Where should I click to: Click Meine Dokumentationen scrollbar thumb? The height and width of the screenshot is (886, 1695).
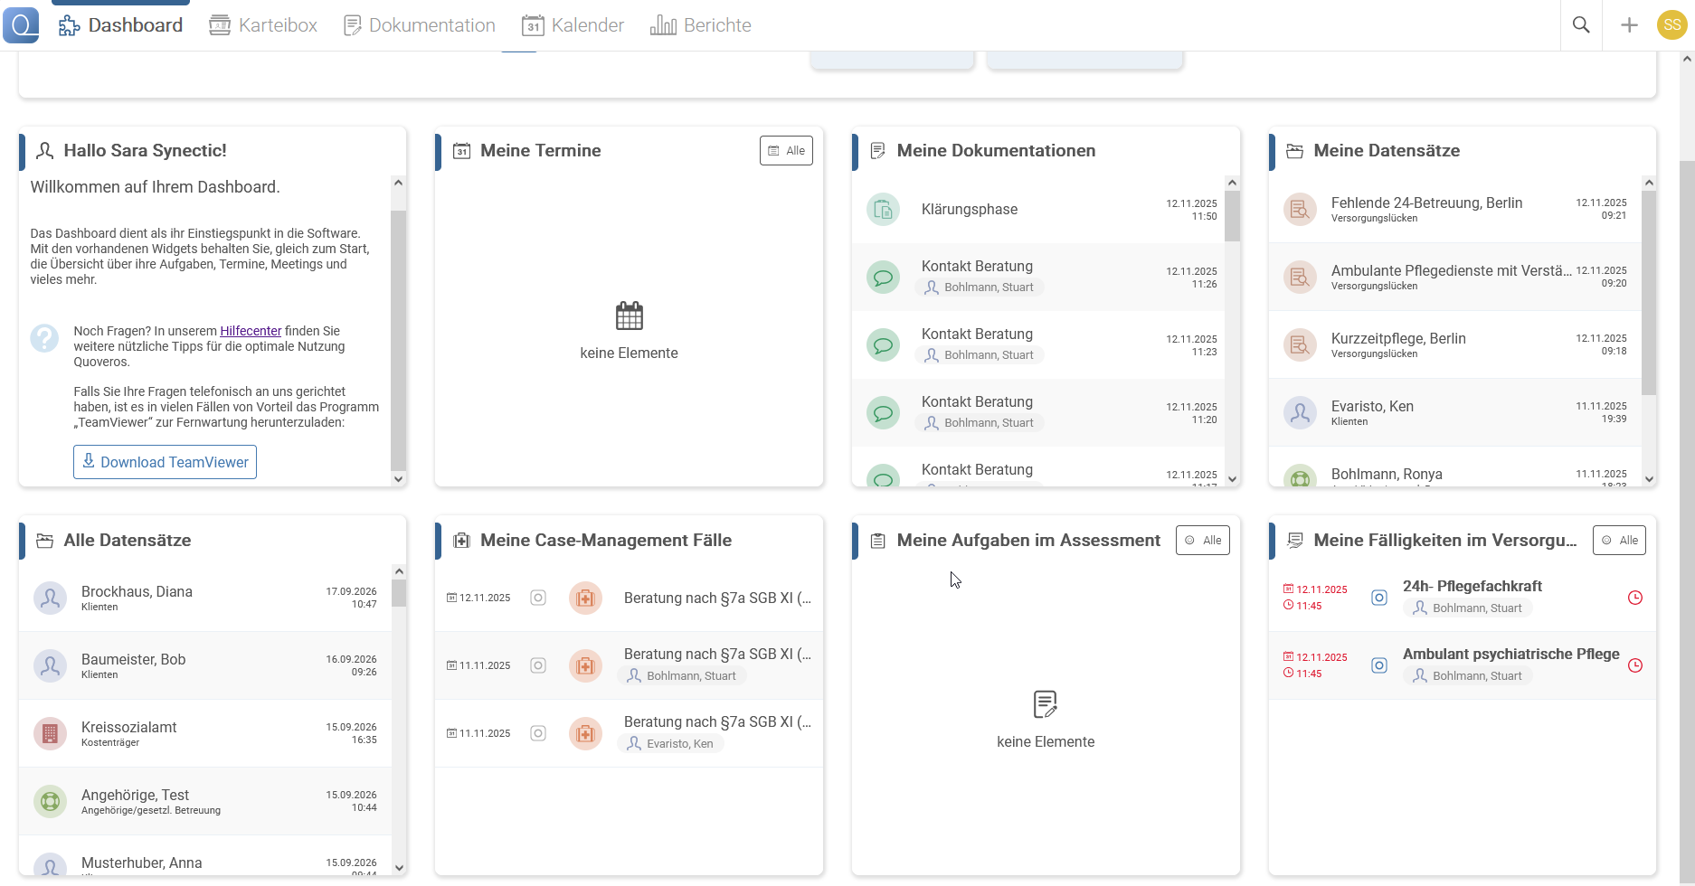1232,216
